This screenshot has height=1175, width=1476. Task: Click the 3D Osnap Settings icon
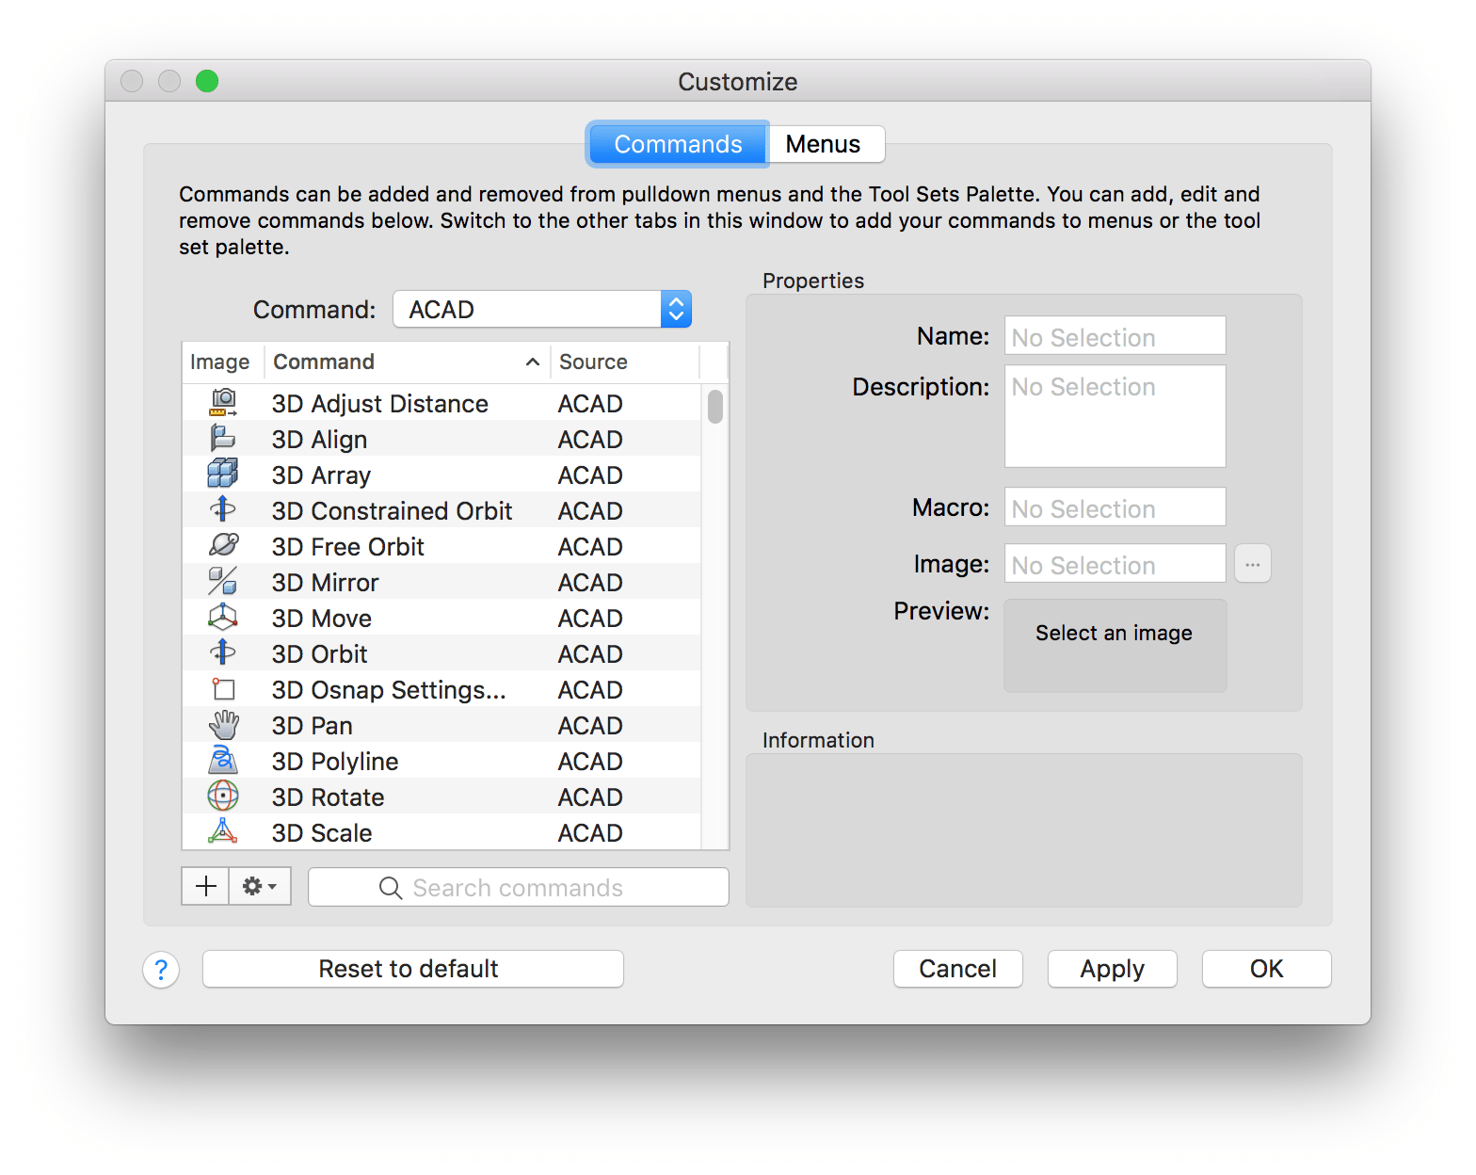(223, 688)
